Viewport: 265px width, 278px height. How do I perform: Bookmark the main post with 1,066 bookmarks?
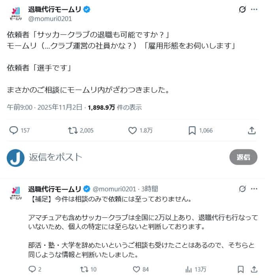(192, 131)
